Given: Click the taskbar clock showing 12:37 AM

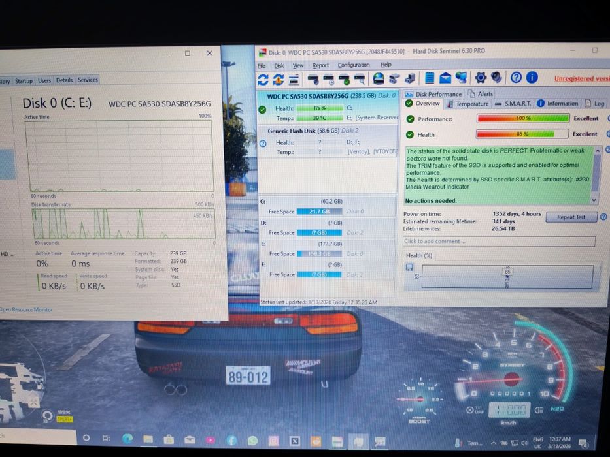Looking at the screenshot, I should tap(559, 442).
